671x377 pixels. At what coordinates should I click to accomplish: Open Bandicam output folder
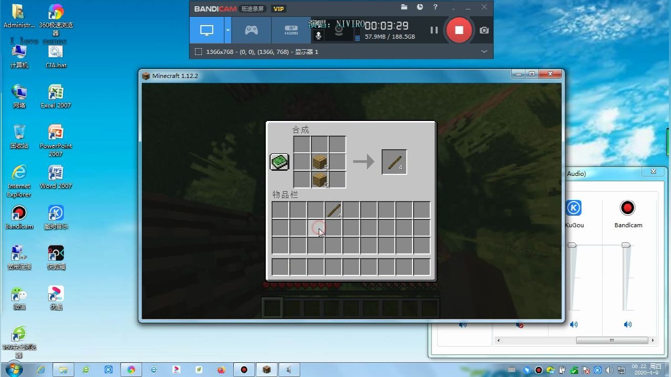404,7
